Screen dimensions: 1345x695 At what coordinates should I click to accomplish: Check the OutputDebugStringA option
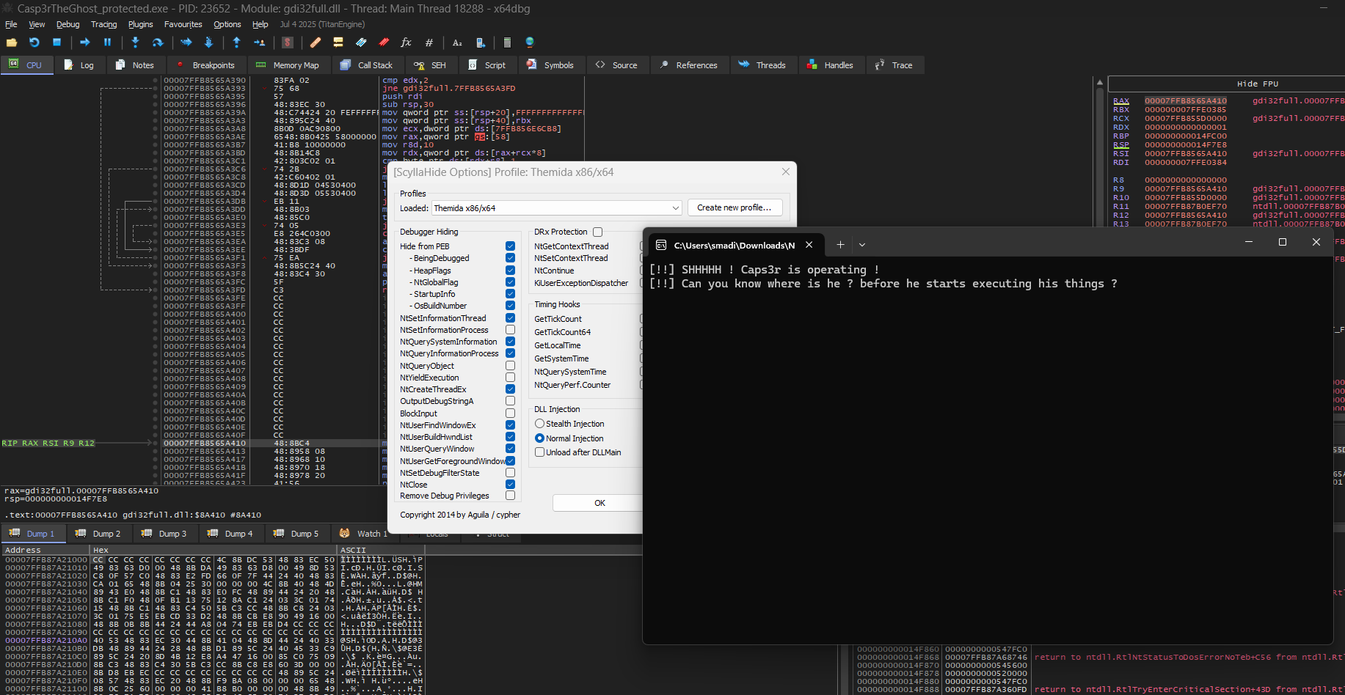point(510,401)
